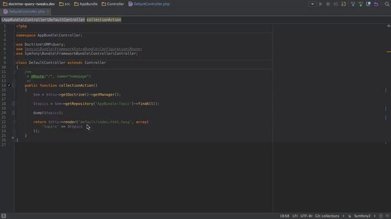Click line number 20 in gutter
Screen dimensions: 391x219
click(x=4, y=113)
